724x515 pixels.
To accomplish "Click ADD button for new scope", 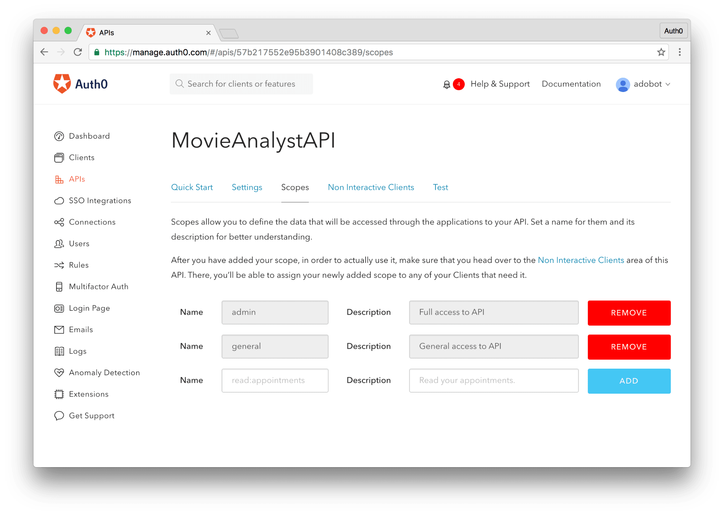I will click(x=629, y=380).
